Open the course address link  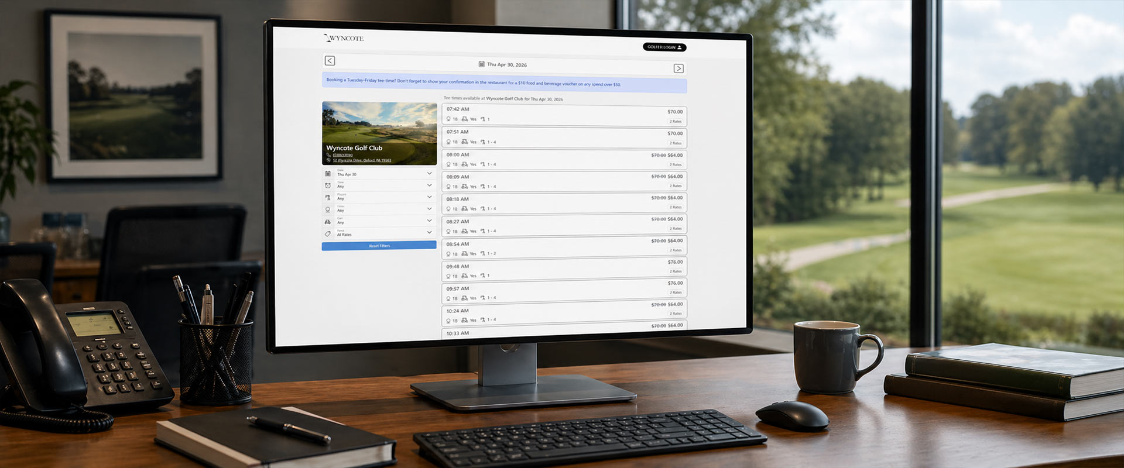coord(362,160)
